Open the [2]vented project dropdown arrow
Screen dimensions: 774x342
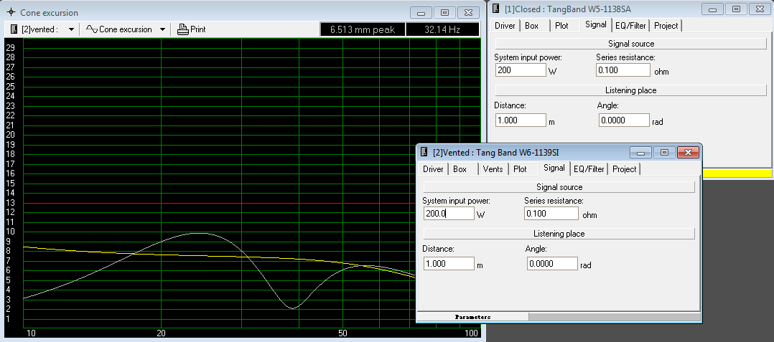[71, 29]
